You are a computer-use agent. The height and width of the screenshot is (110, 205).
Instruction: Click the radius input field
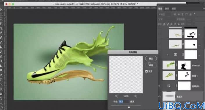click(124, 102)
